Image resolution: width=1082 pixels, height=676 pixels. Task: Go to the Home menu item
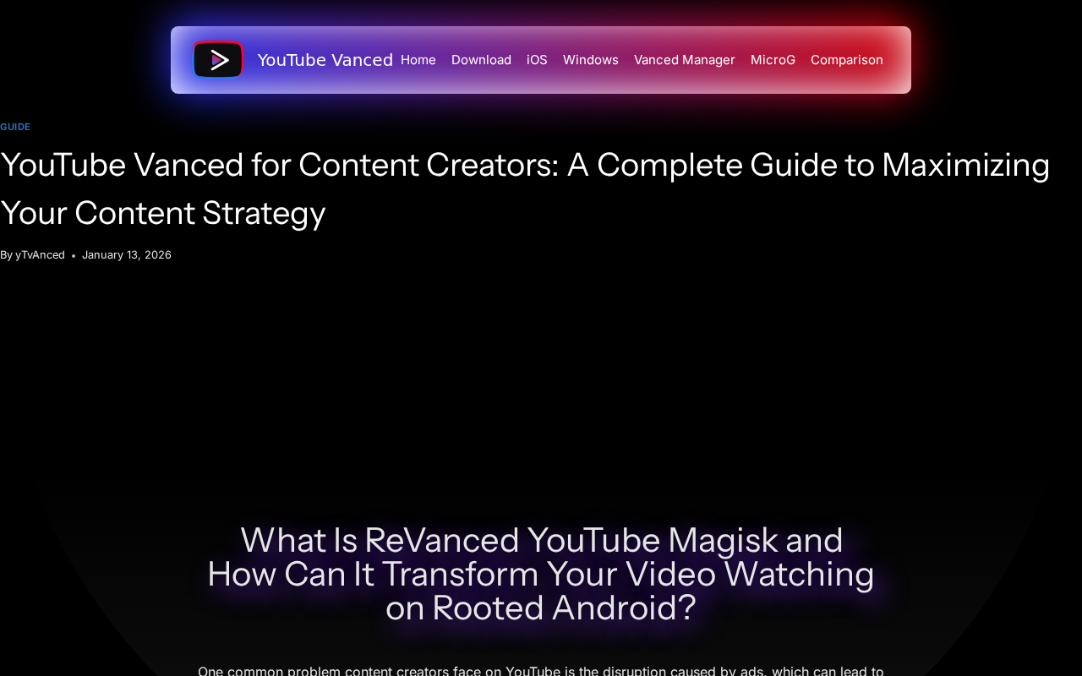click(x=418, y=60)
